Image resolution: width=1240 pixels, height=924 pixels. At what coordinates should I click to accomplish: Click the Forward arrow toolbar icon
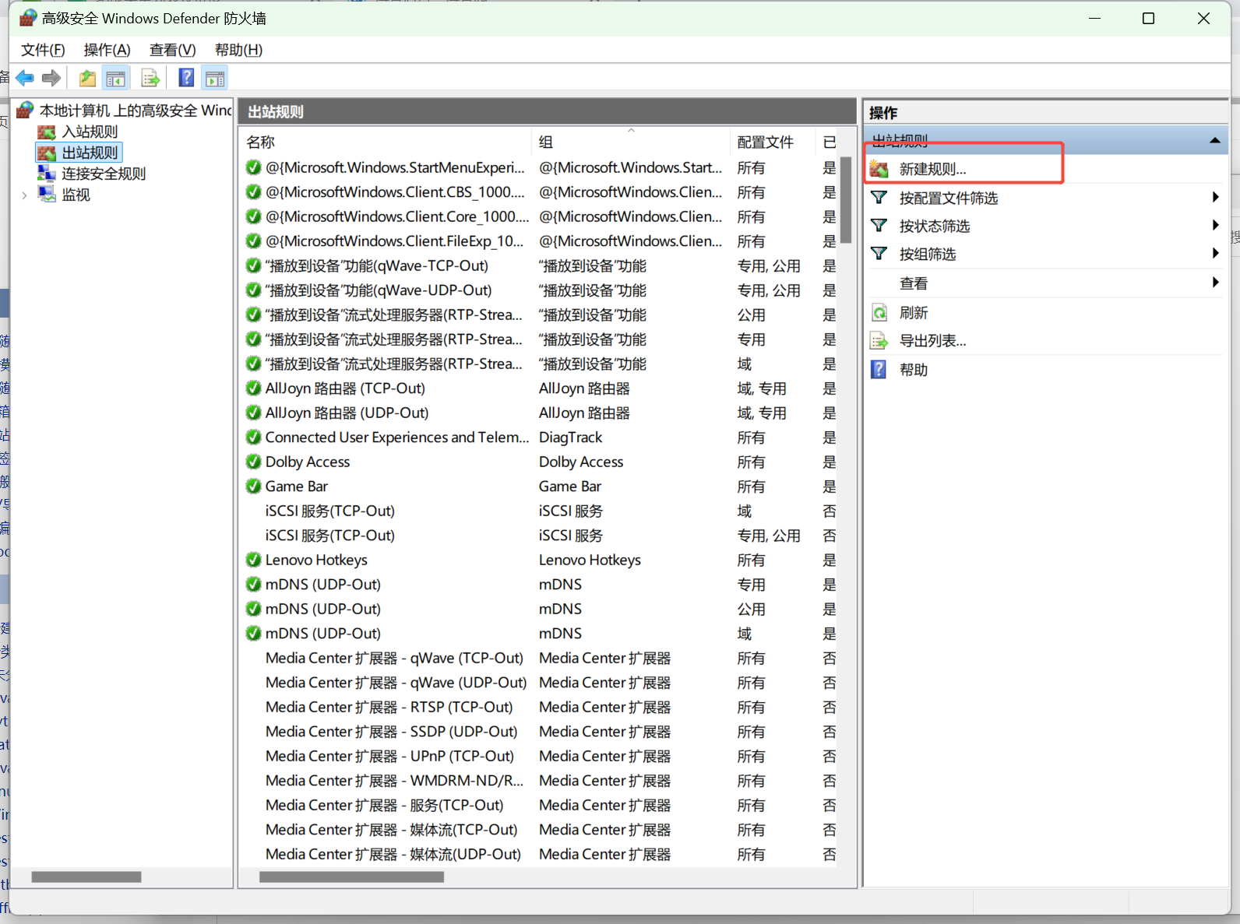click(x=51, y=78)
